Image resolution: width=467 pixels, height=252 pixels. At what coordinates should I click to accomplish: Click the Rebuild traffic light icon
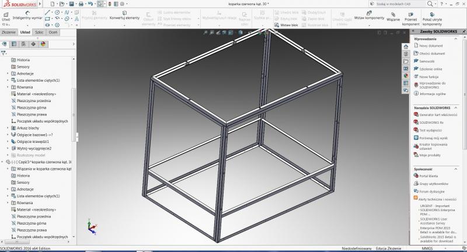pos(110,4)
